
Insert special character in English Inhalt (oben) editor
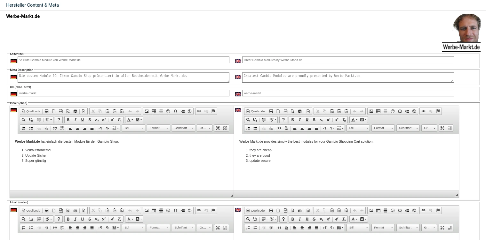tap(400, 111)
